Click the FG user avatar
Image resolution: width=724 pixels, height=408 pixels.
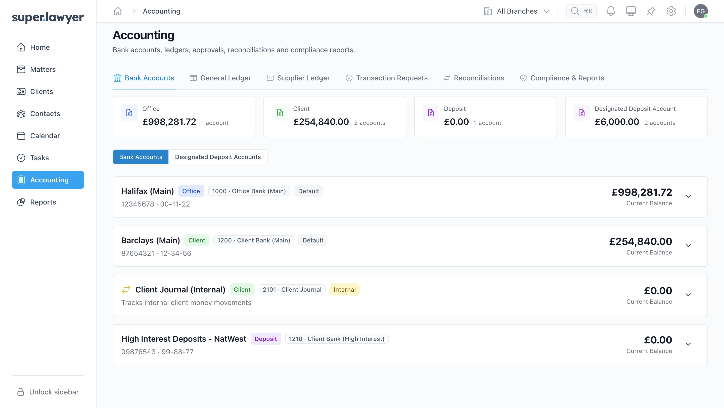tap(701, 11)
